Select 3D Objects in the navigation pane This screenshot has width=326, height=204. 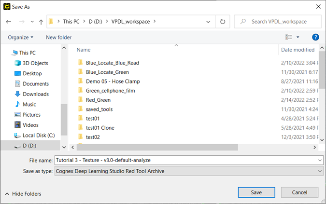click(35, 63)
